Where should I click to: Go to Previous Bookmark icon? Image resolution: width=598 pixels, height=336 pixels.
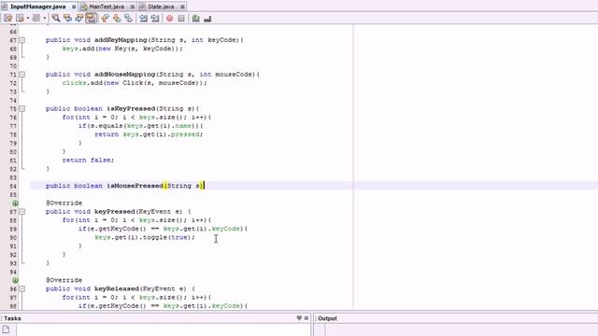(105, 18)
